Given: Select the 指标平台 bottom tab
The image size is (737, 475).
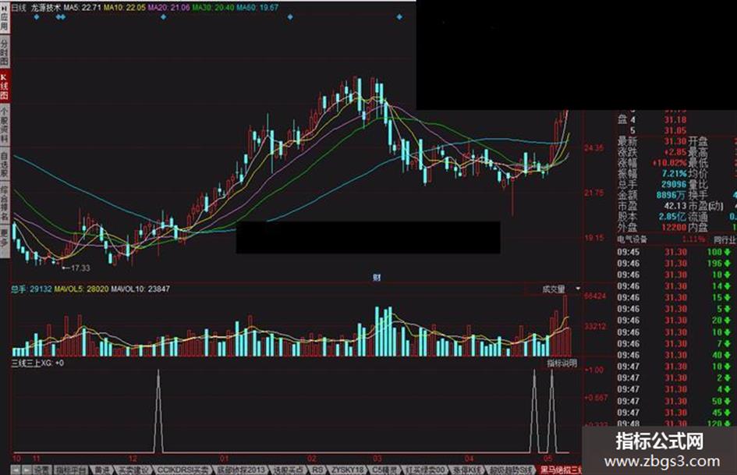Looking at the screenshot, I should 71,470.
